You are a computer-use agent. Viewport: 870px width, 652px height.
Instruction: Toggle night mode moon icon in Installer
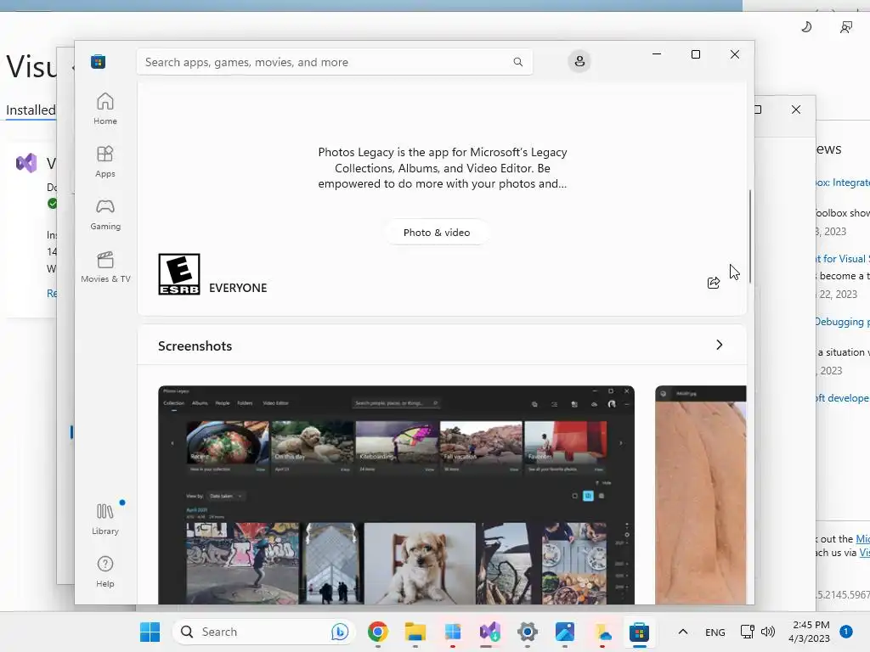pyautogui.click(x=807, y=26)
